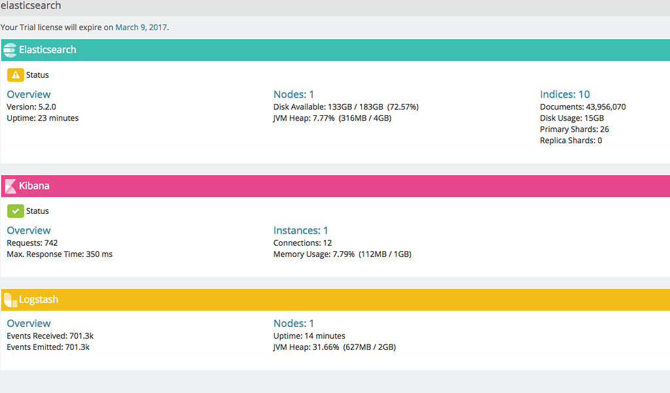Click the March 9, 2017 license expiry link
This screenshot has width=670, height=393.
pos(141,27)
